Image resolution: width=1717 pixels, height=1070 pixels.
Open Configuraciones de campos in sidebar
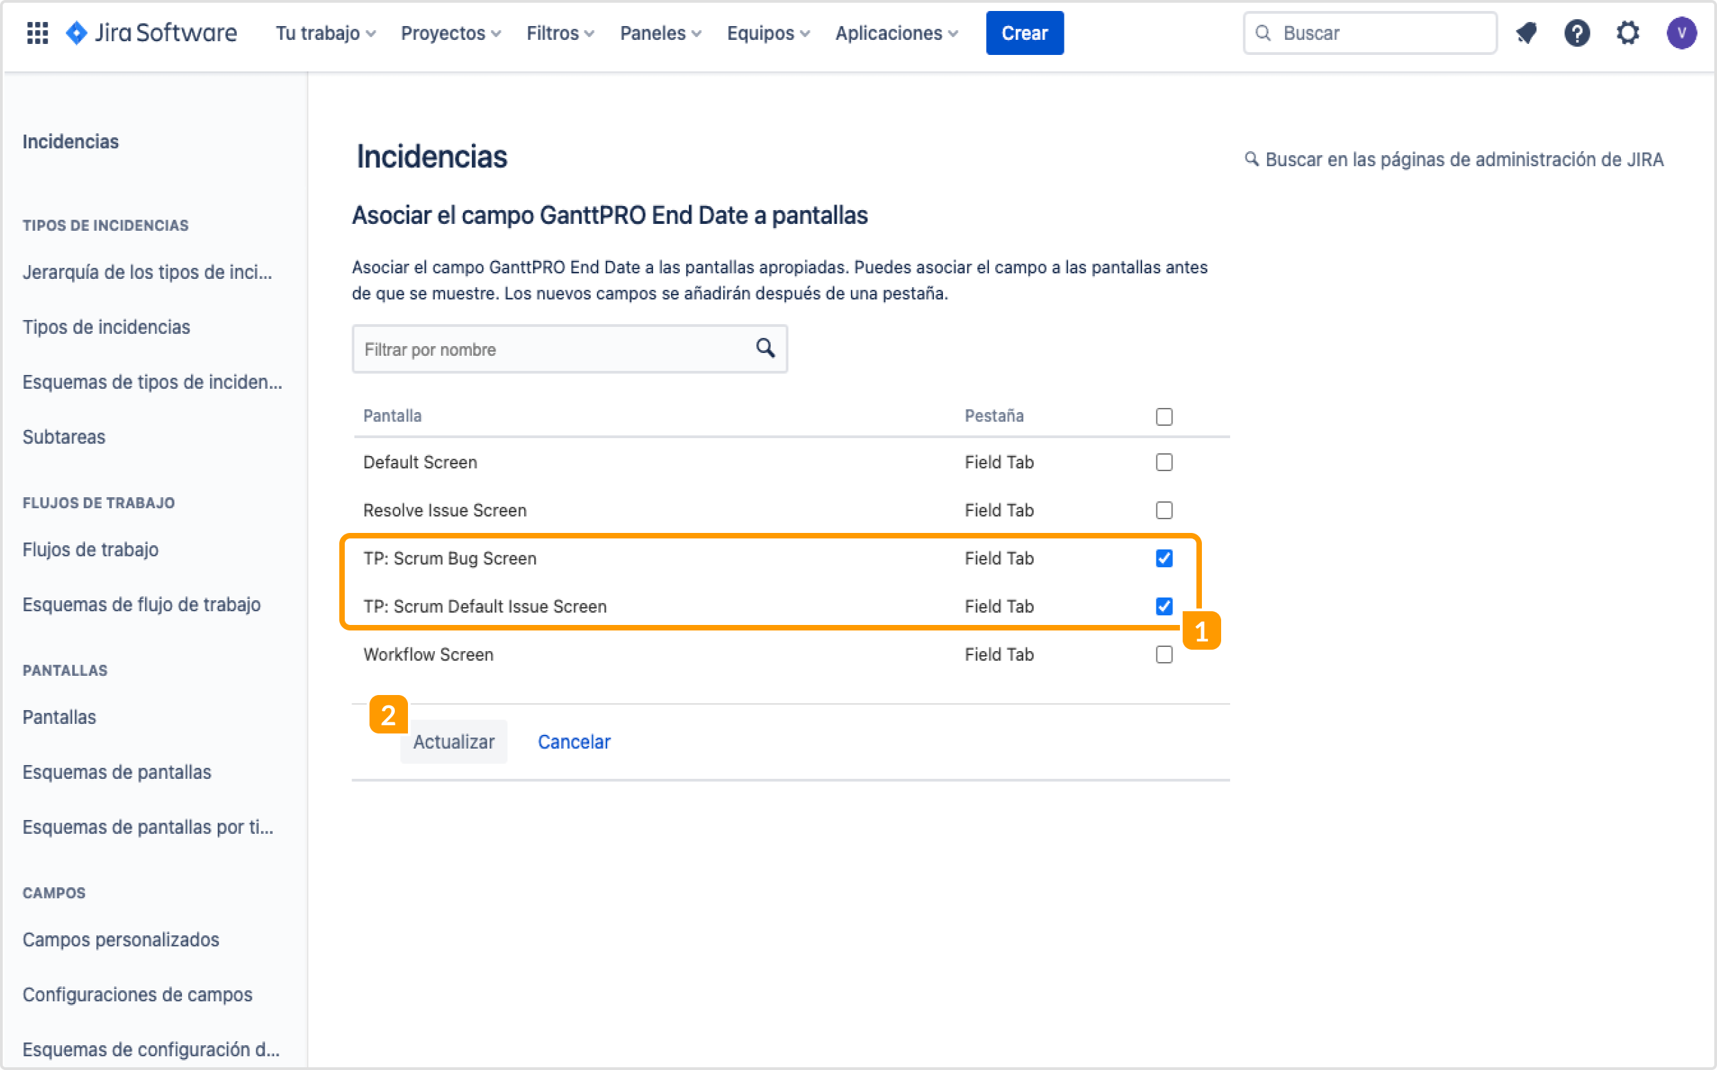point(137,994)
